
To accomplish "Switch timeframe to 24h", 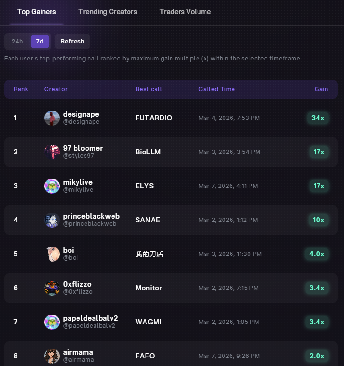I will (17, 42).
